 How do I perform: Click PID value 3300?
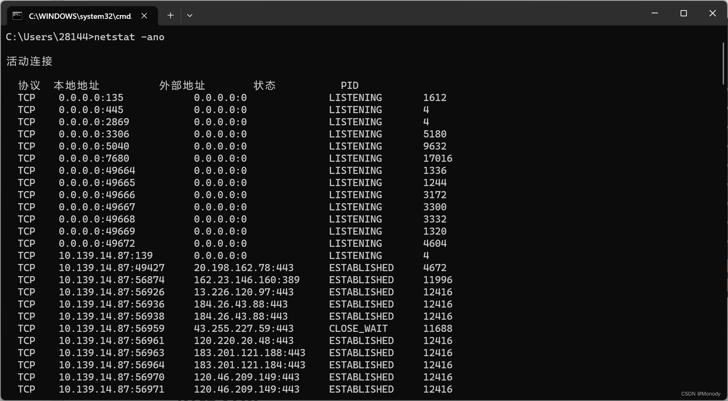pos(435,207)
